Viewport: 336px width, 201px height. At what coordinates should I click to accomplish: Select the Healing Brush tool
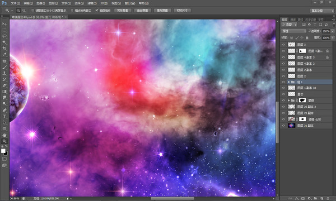4,61
